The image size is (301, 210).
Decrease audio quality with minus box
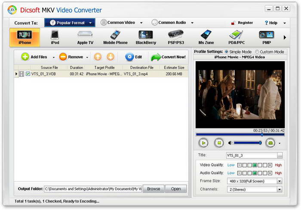(239, 173)
